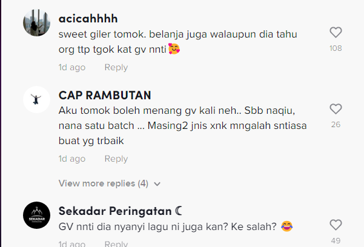Reply to CAP RAMBUTAN's comment

pyautogui.click(x=116, y=159)
